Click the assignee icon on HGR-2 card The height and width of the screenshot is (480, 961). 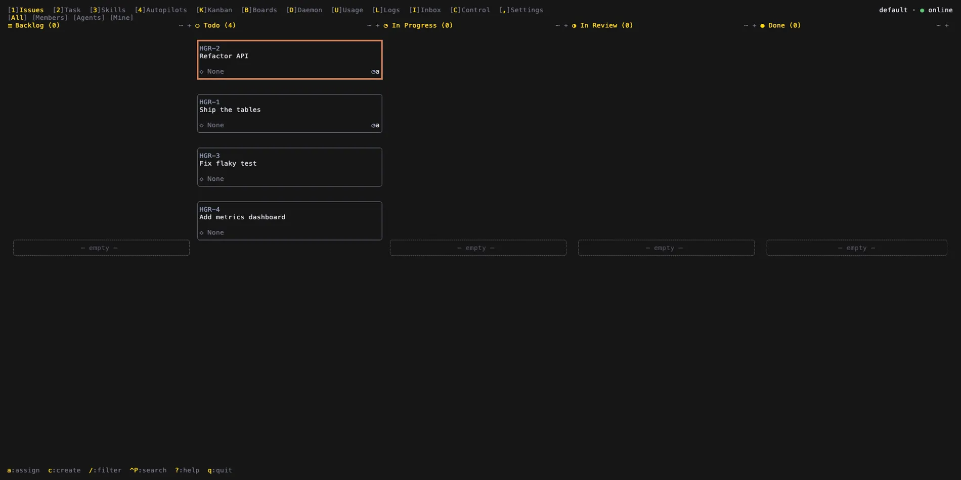(375, 72)
